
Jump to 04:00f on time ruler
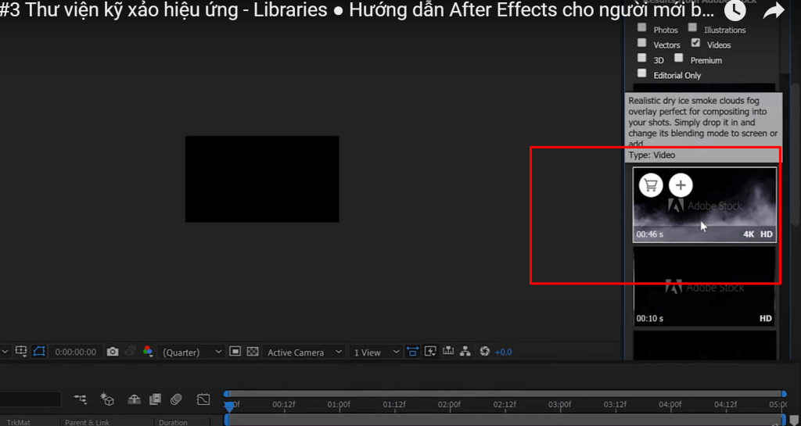point(670,405)
